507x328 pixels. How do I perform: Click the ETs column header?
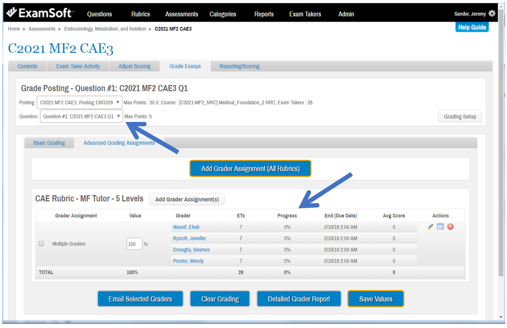(241, 216)
